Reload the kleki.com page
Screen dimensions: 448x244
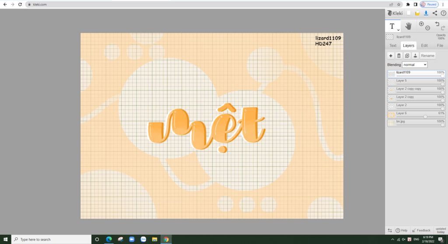pyautogui.click(x=20, y=4)
